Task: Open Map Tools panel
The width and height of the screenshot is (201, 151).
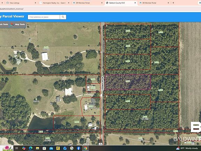Action: tap(17, 24)
